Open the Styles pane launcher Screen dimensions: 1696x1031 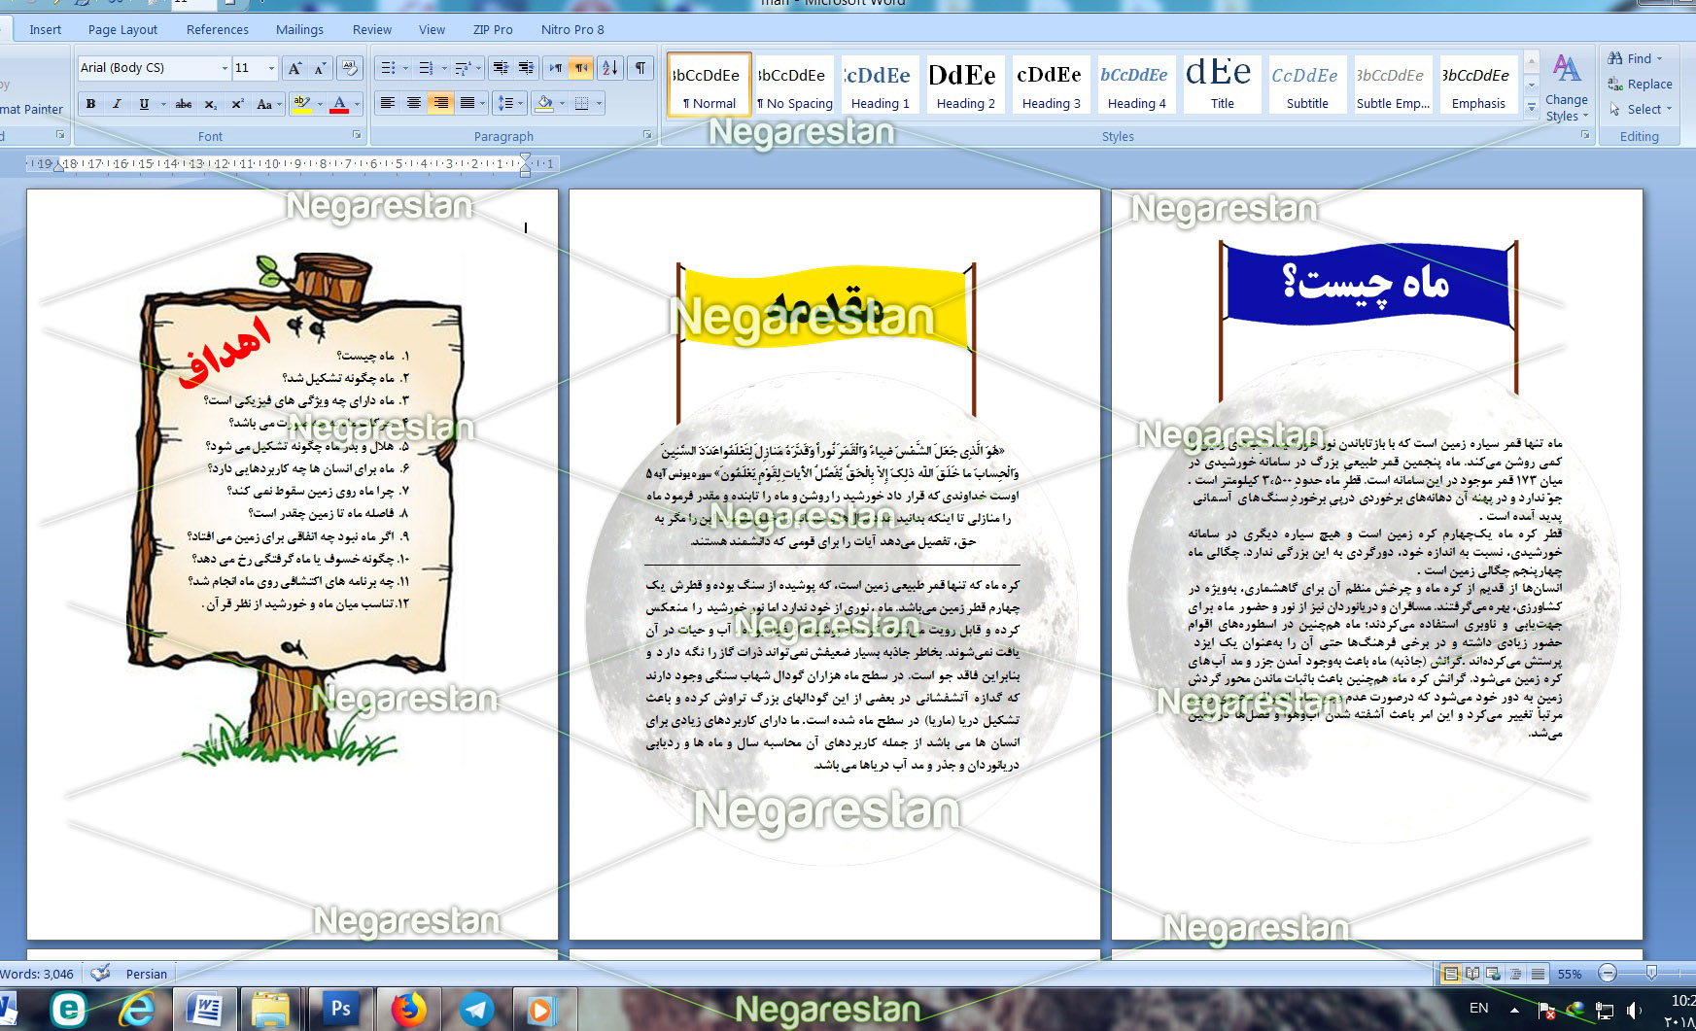tap(1585, 135)
